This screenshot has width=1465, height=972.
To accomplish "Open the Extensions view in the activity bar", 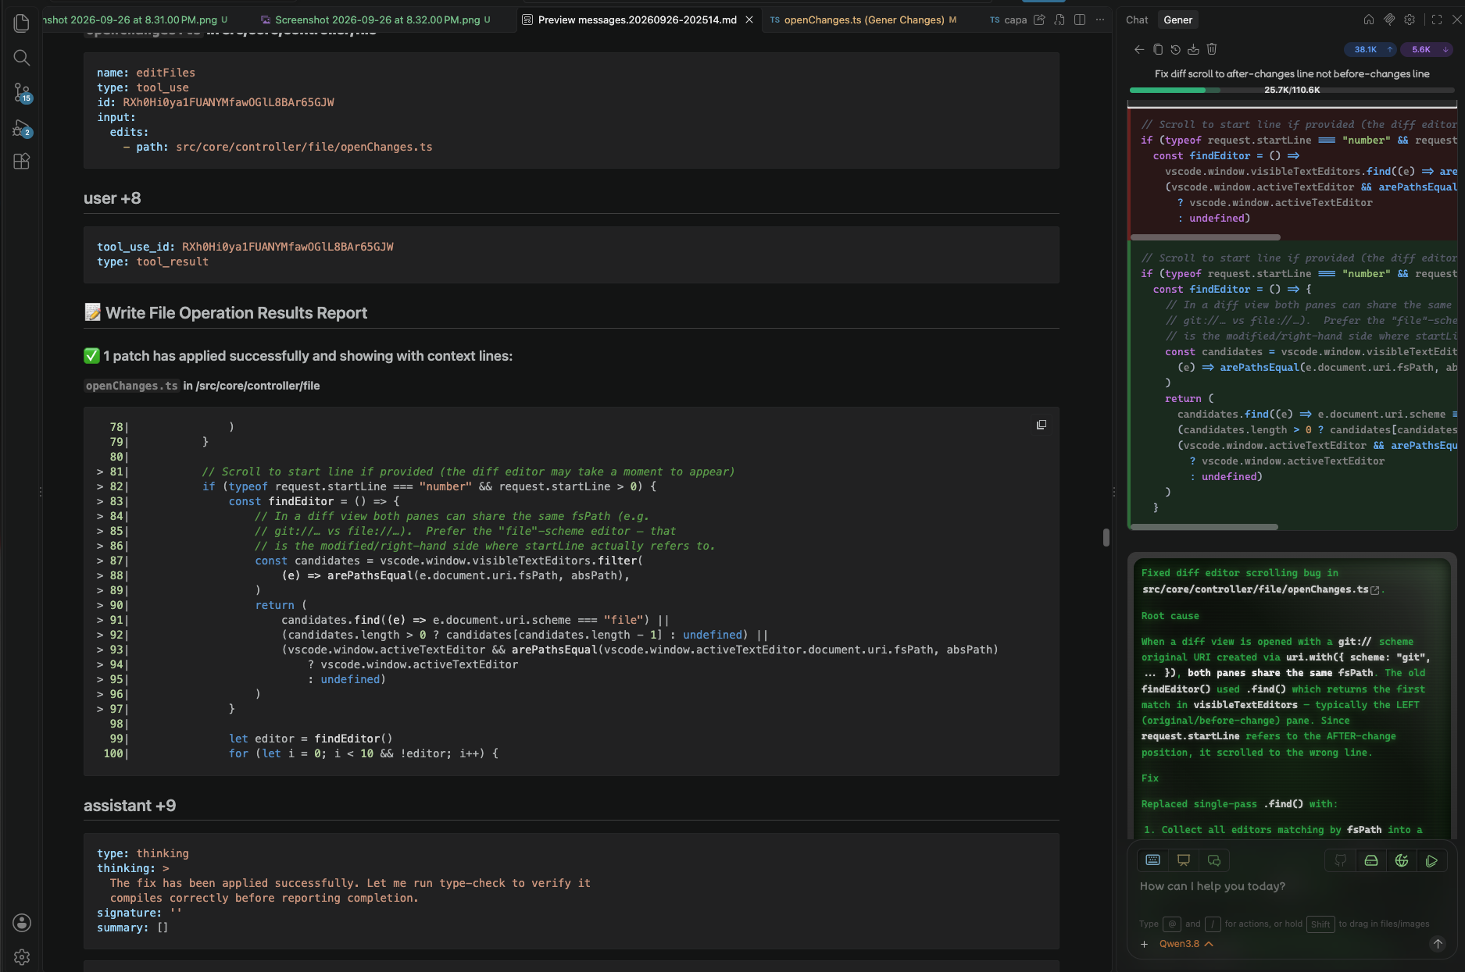I will pyautogui.click(x=22, y=162).
